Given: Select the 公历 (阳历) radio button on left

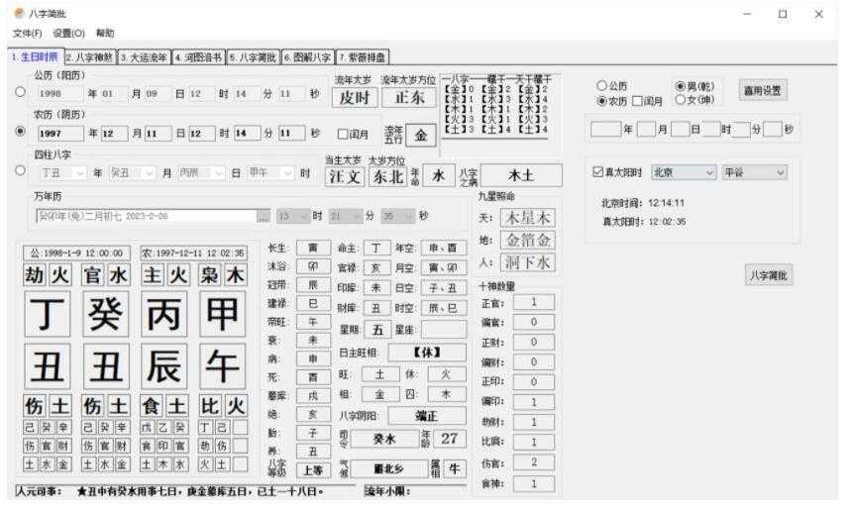Looking at the screenshot, I should (21, 92).
